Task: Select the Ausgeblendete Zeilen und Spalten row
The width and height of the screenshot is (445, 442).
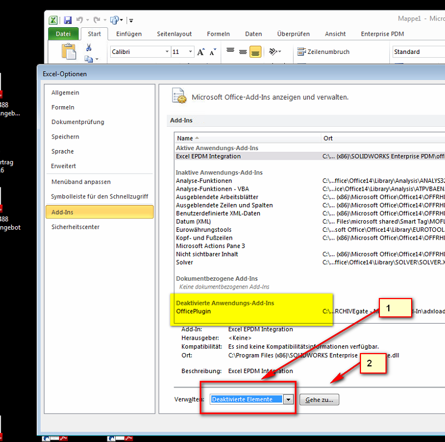Action: click(x=310, y=205)
